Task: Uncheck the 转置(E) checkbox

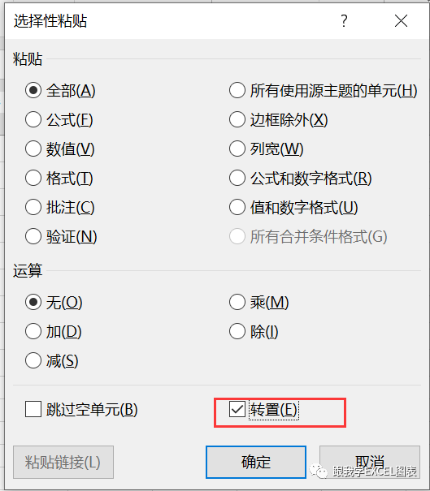Action: pyautogui.click(x=237, y=409)
